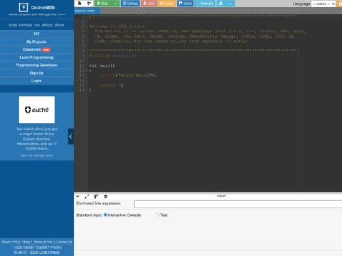
Task: Open the Privacy footer link
Action: tap(56, 247)
